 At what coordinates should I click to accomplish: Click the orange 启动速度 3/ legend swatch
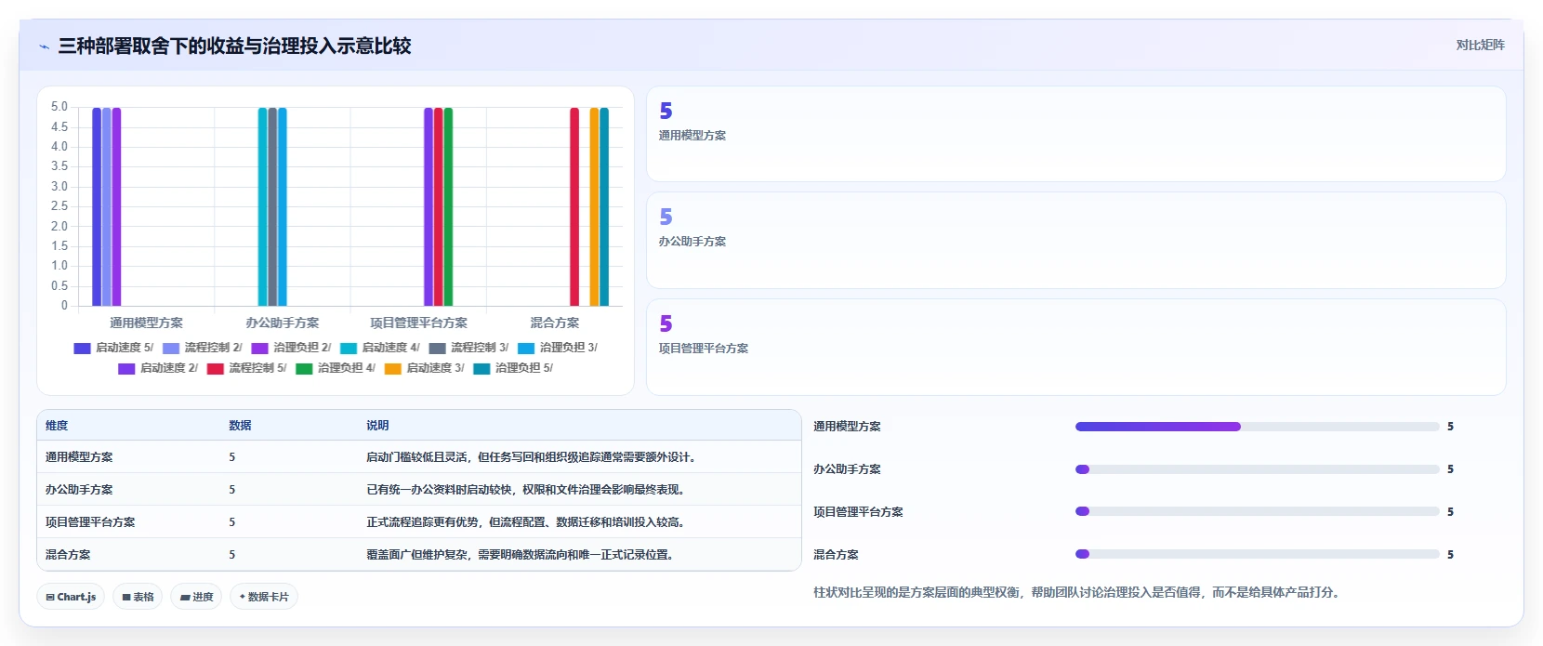click(x=393, y=369)
